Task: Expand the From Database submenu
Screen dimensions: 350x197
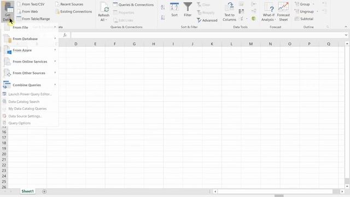Action: click(30, 39)
